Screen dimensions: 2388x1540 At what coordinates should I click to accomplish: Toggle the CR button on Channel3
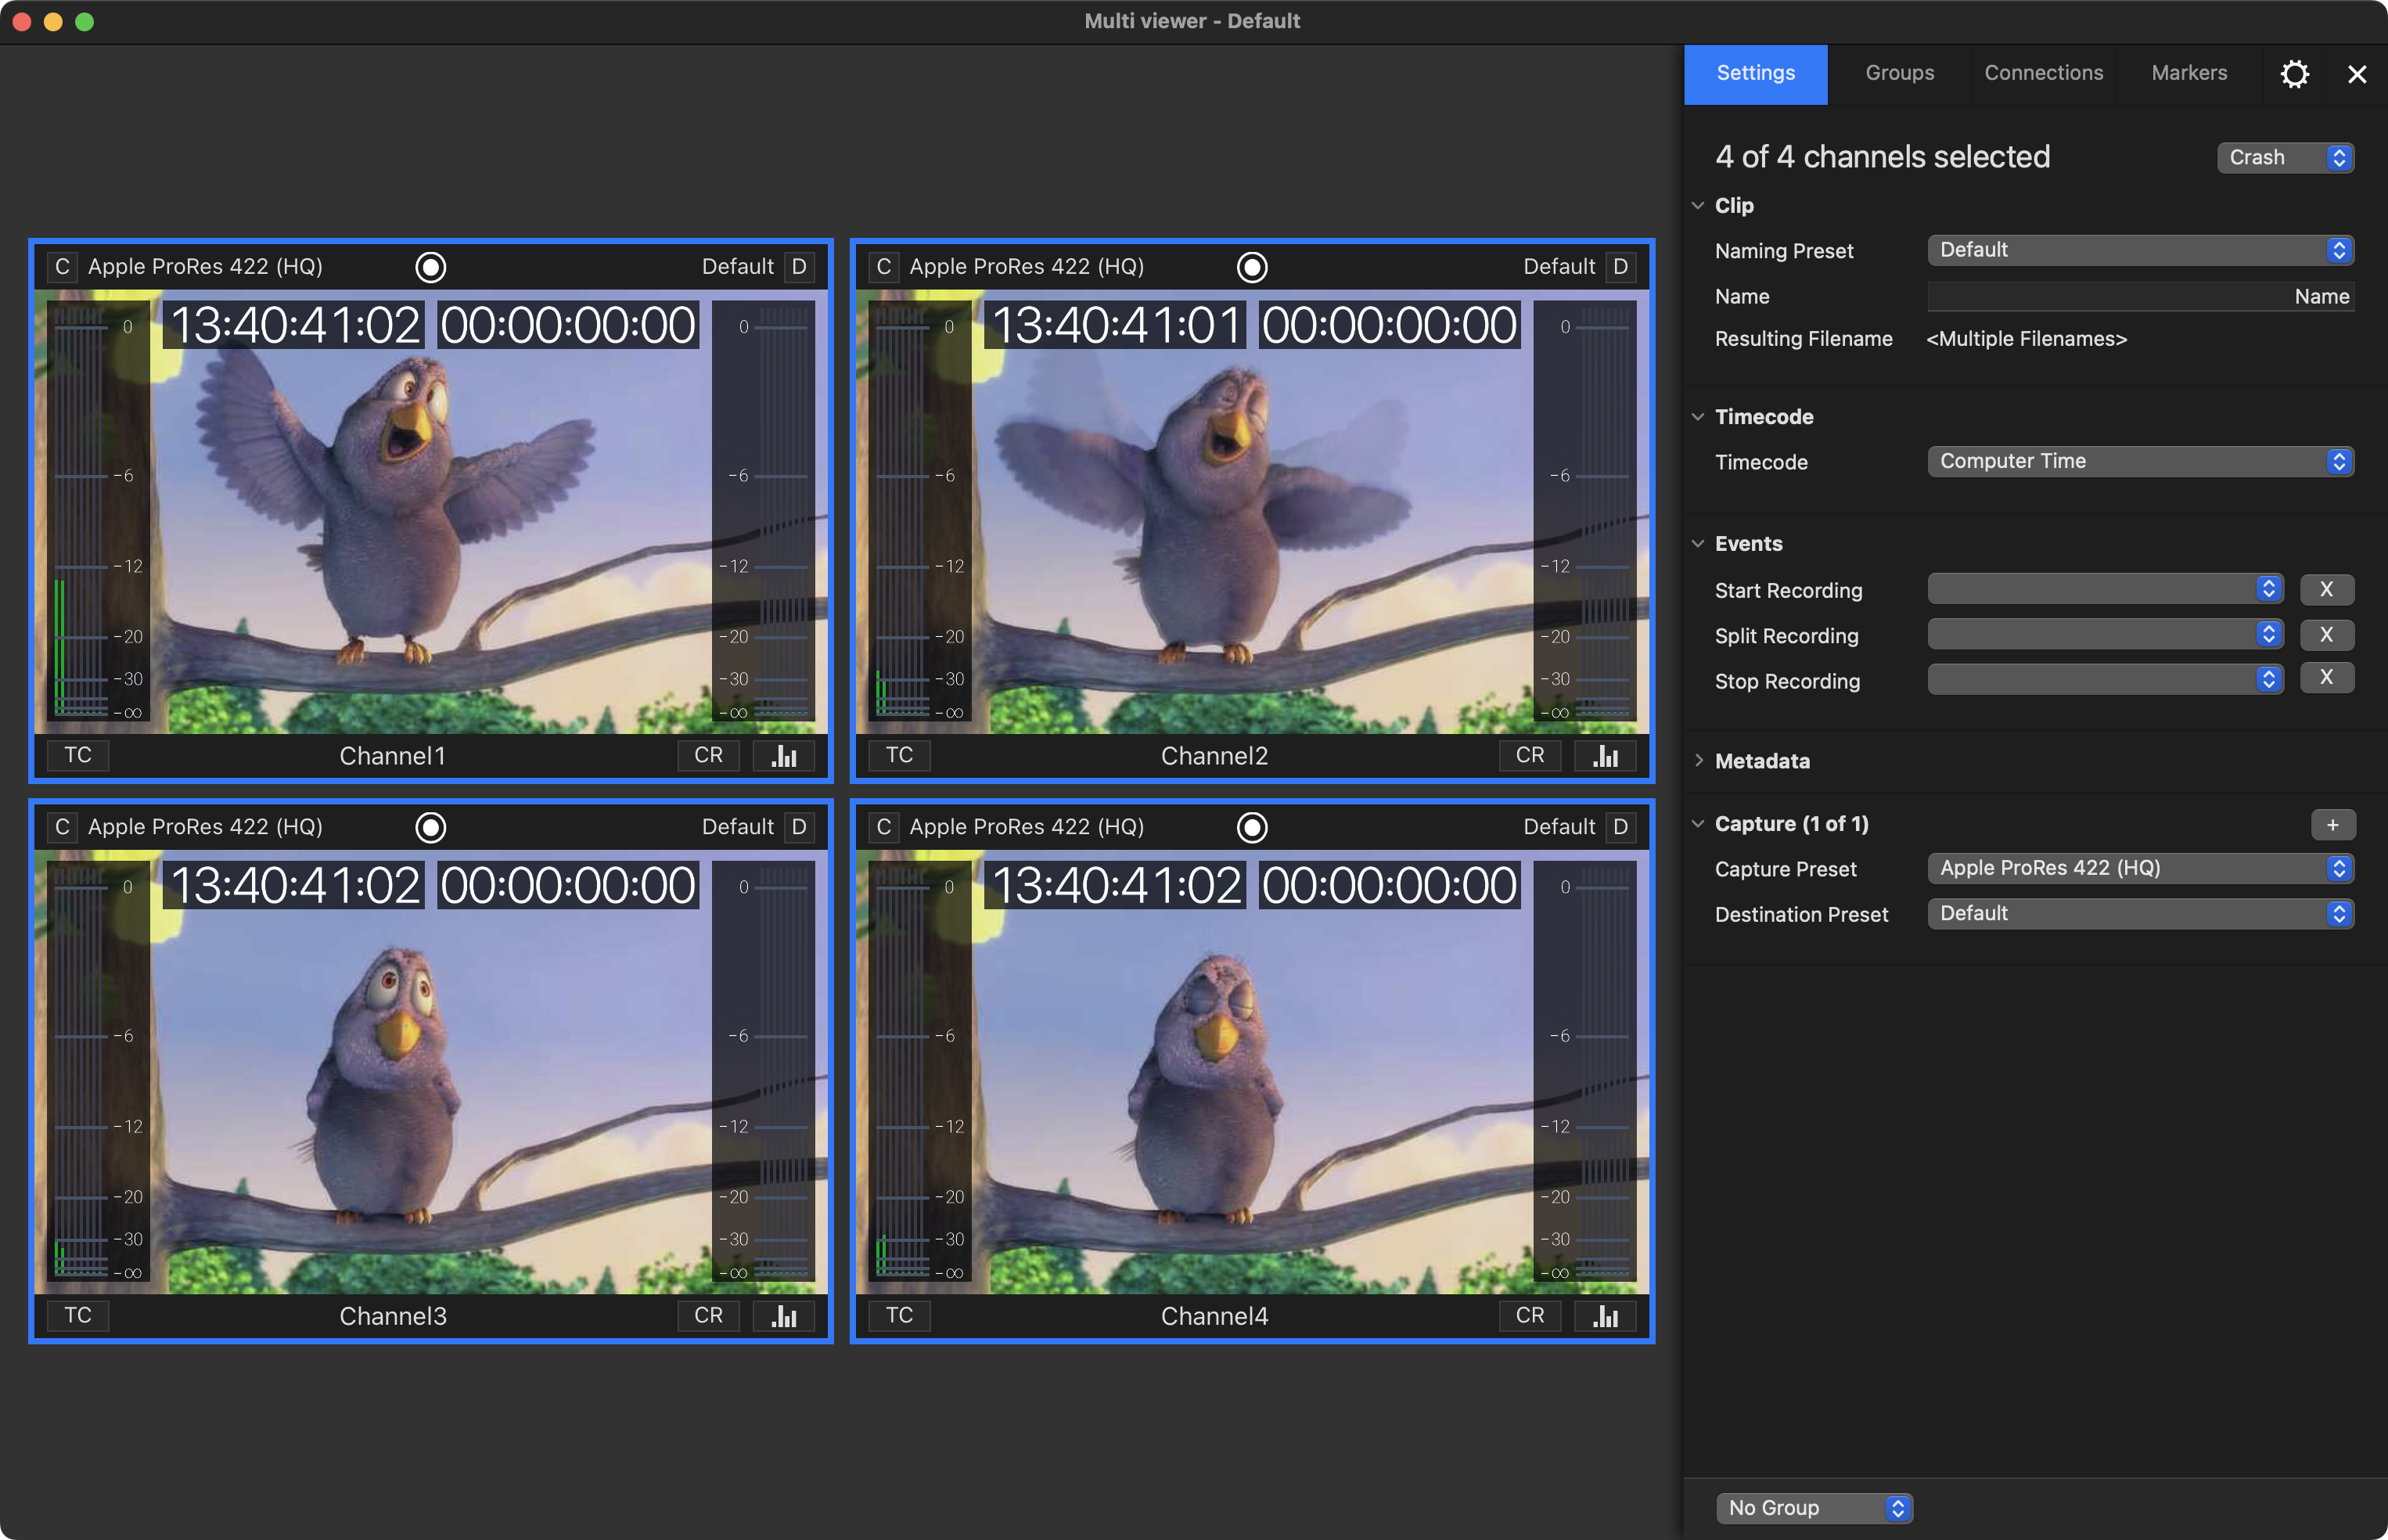(709, 1316)
